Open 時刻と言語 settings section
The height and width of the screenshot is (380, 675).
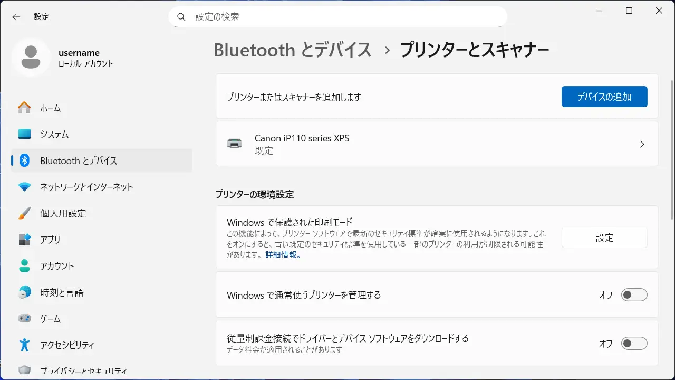(x=62, y=292)
